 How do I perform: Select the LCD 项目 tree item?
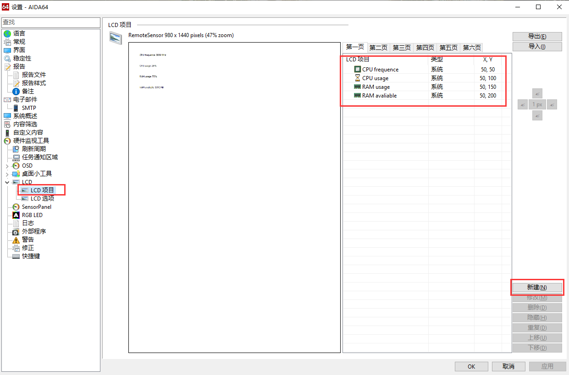pyautogui.click(x=43, y=190)
